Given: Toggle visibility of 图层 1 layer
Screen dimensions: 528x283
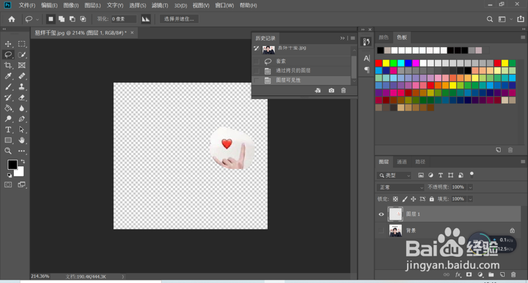Looking at the screenshot, I should click(381, 214).
